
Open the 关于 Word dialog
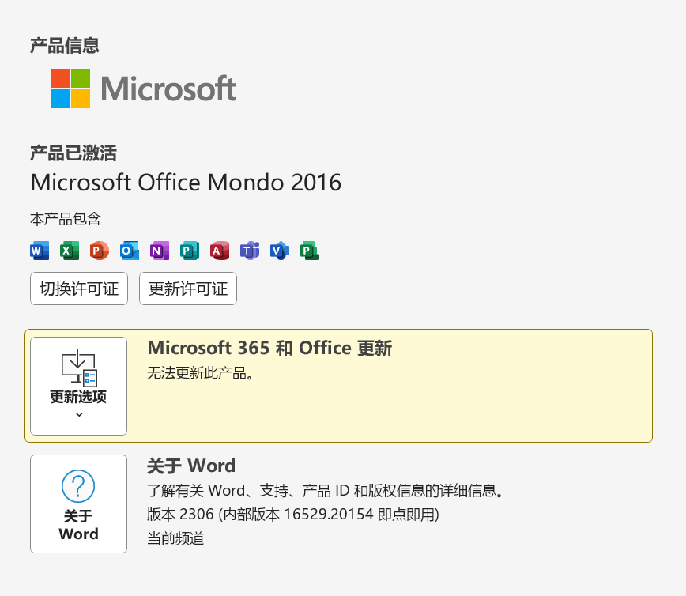tap(78, 504)
